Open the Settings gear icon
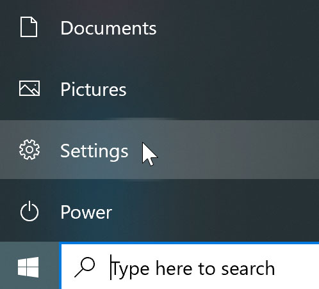This screenshot has width=319, height=289. [x=29, y=150]
